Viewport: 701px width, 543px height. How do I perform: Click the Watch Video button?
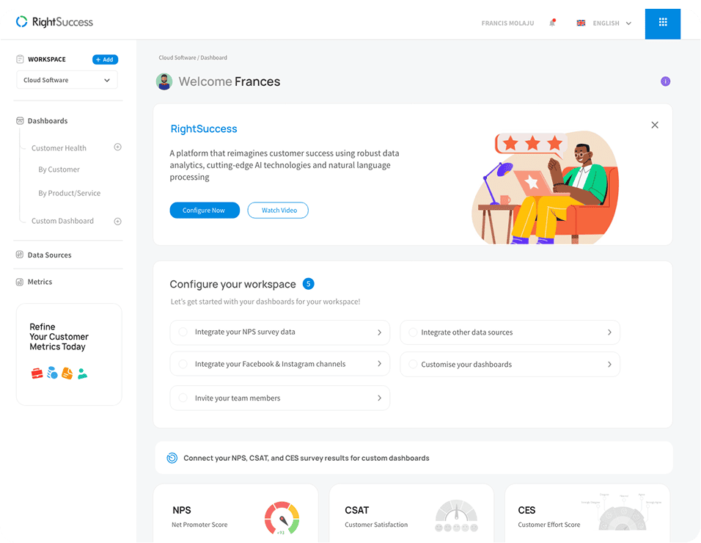(278, 211)
